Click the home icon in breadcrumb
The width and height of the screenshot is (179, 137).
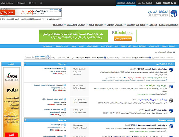click(174, 52)
